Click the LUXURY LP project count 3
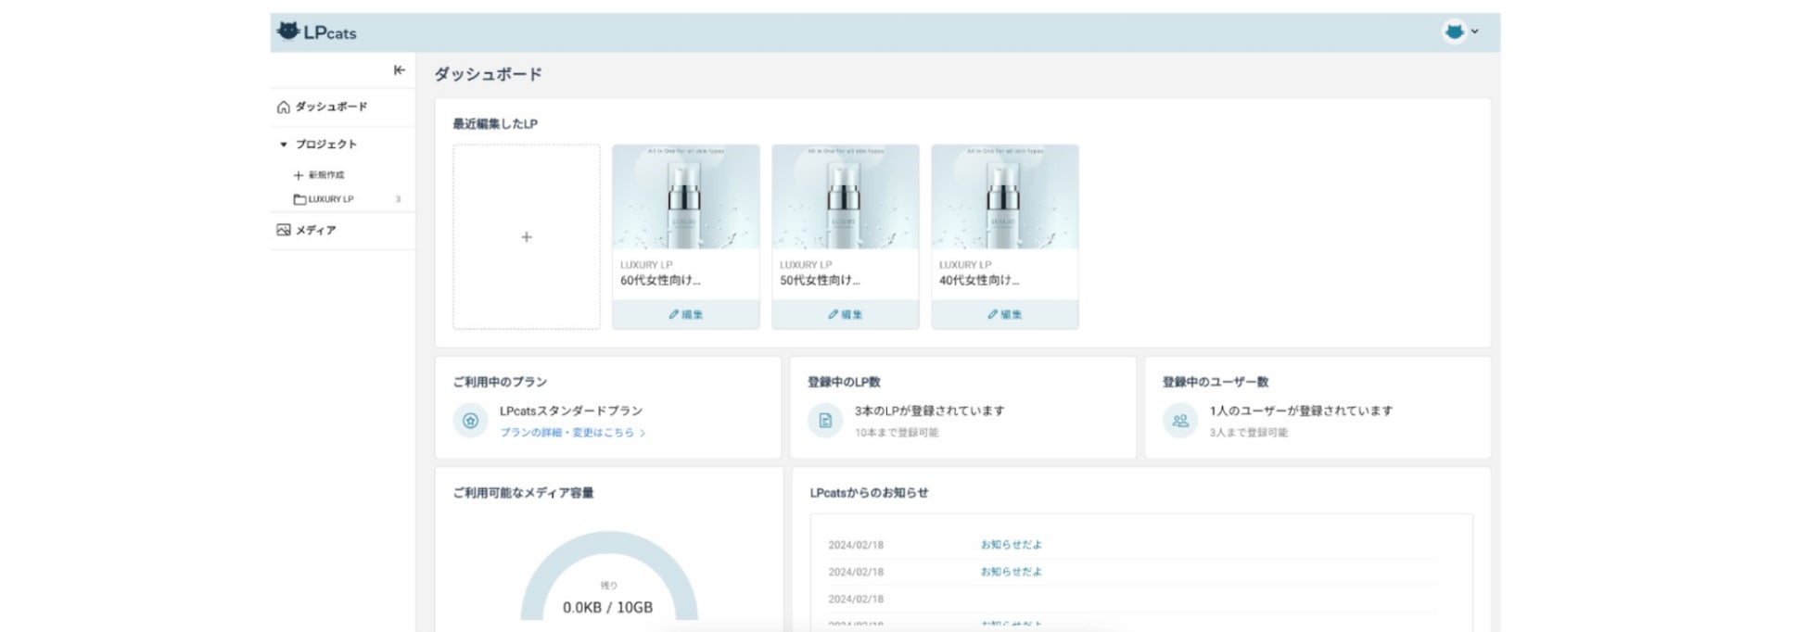The height and width of the screenshot is (632, 1808). click(399, 199)
